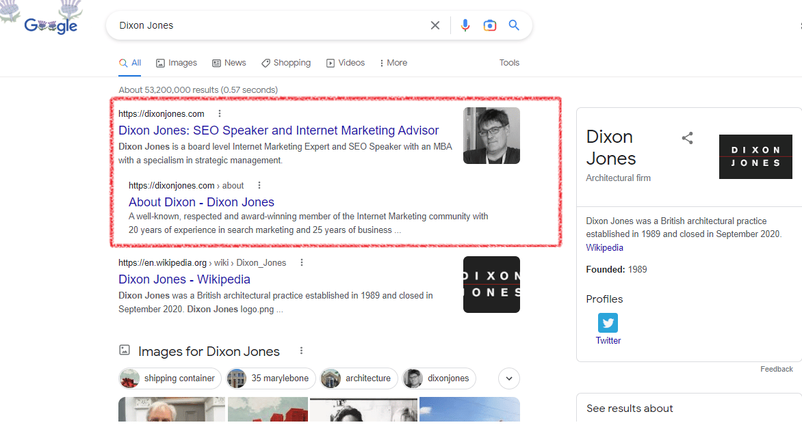Filter images by '35 marylebone' chip
This screenshot has width=802, height=427.
click(271, 378)
